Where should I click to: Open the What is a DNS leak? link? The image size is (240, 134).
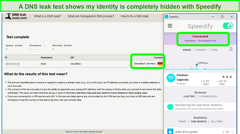point(48,16)
